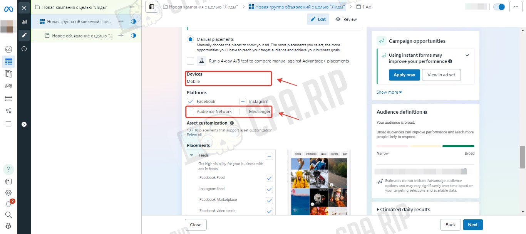Open the all tools hamburger icon
The width and height of the screenshot is (526, 234).
click(x=8, y=124)
